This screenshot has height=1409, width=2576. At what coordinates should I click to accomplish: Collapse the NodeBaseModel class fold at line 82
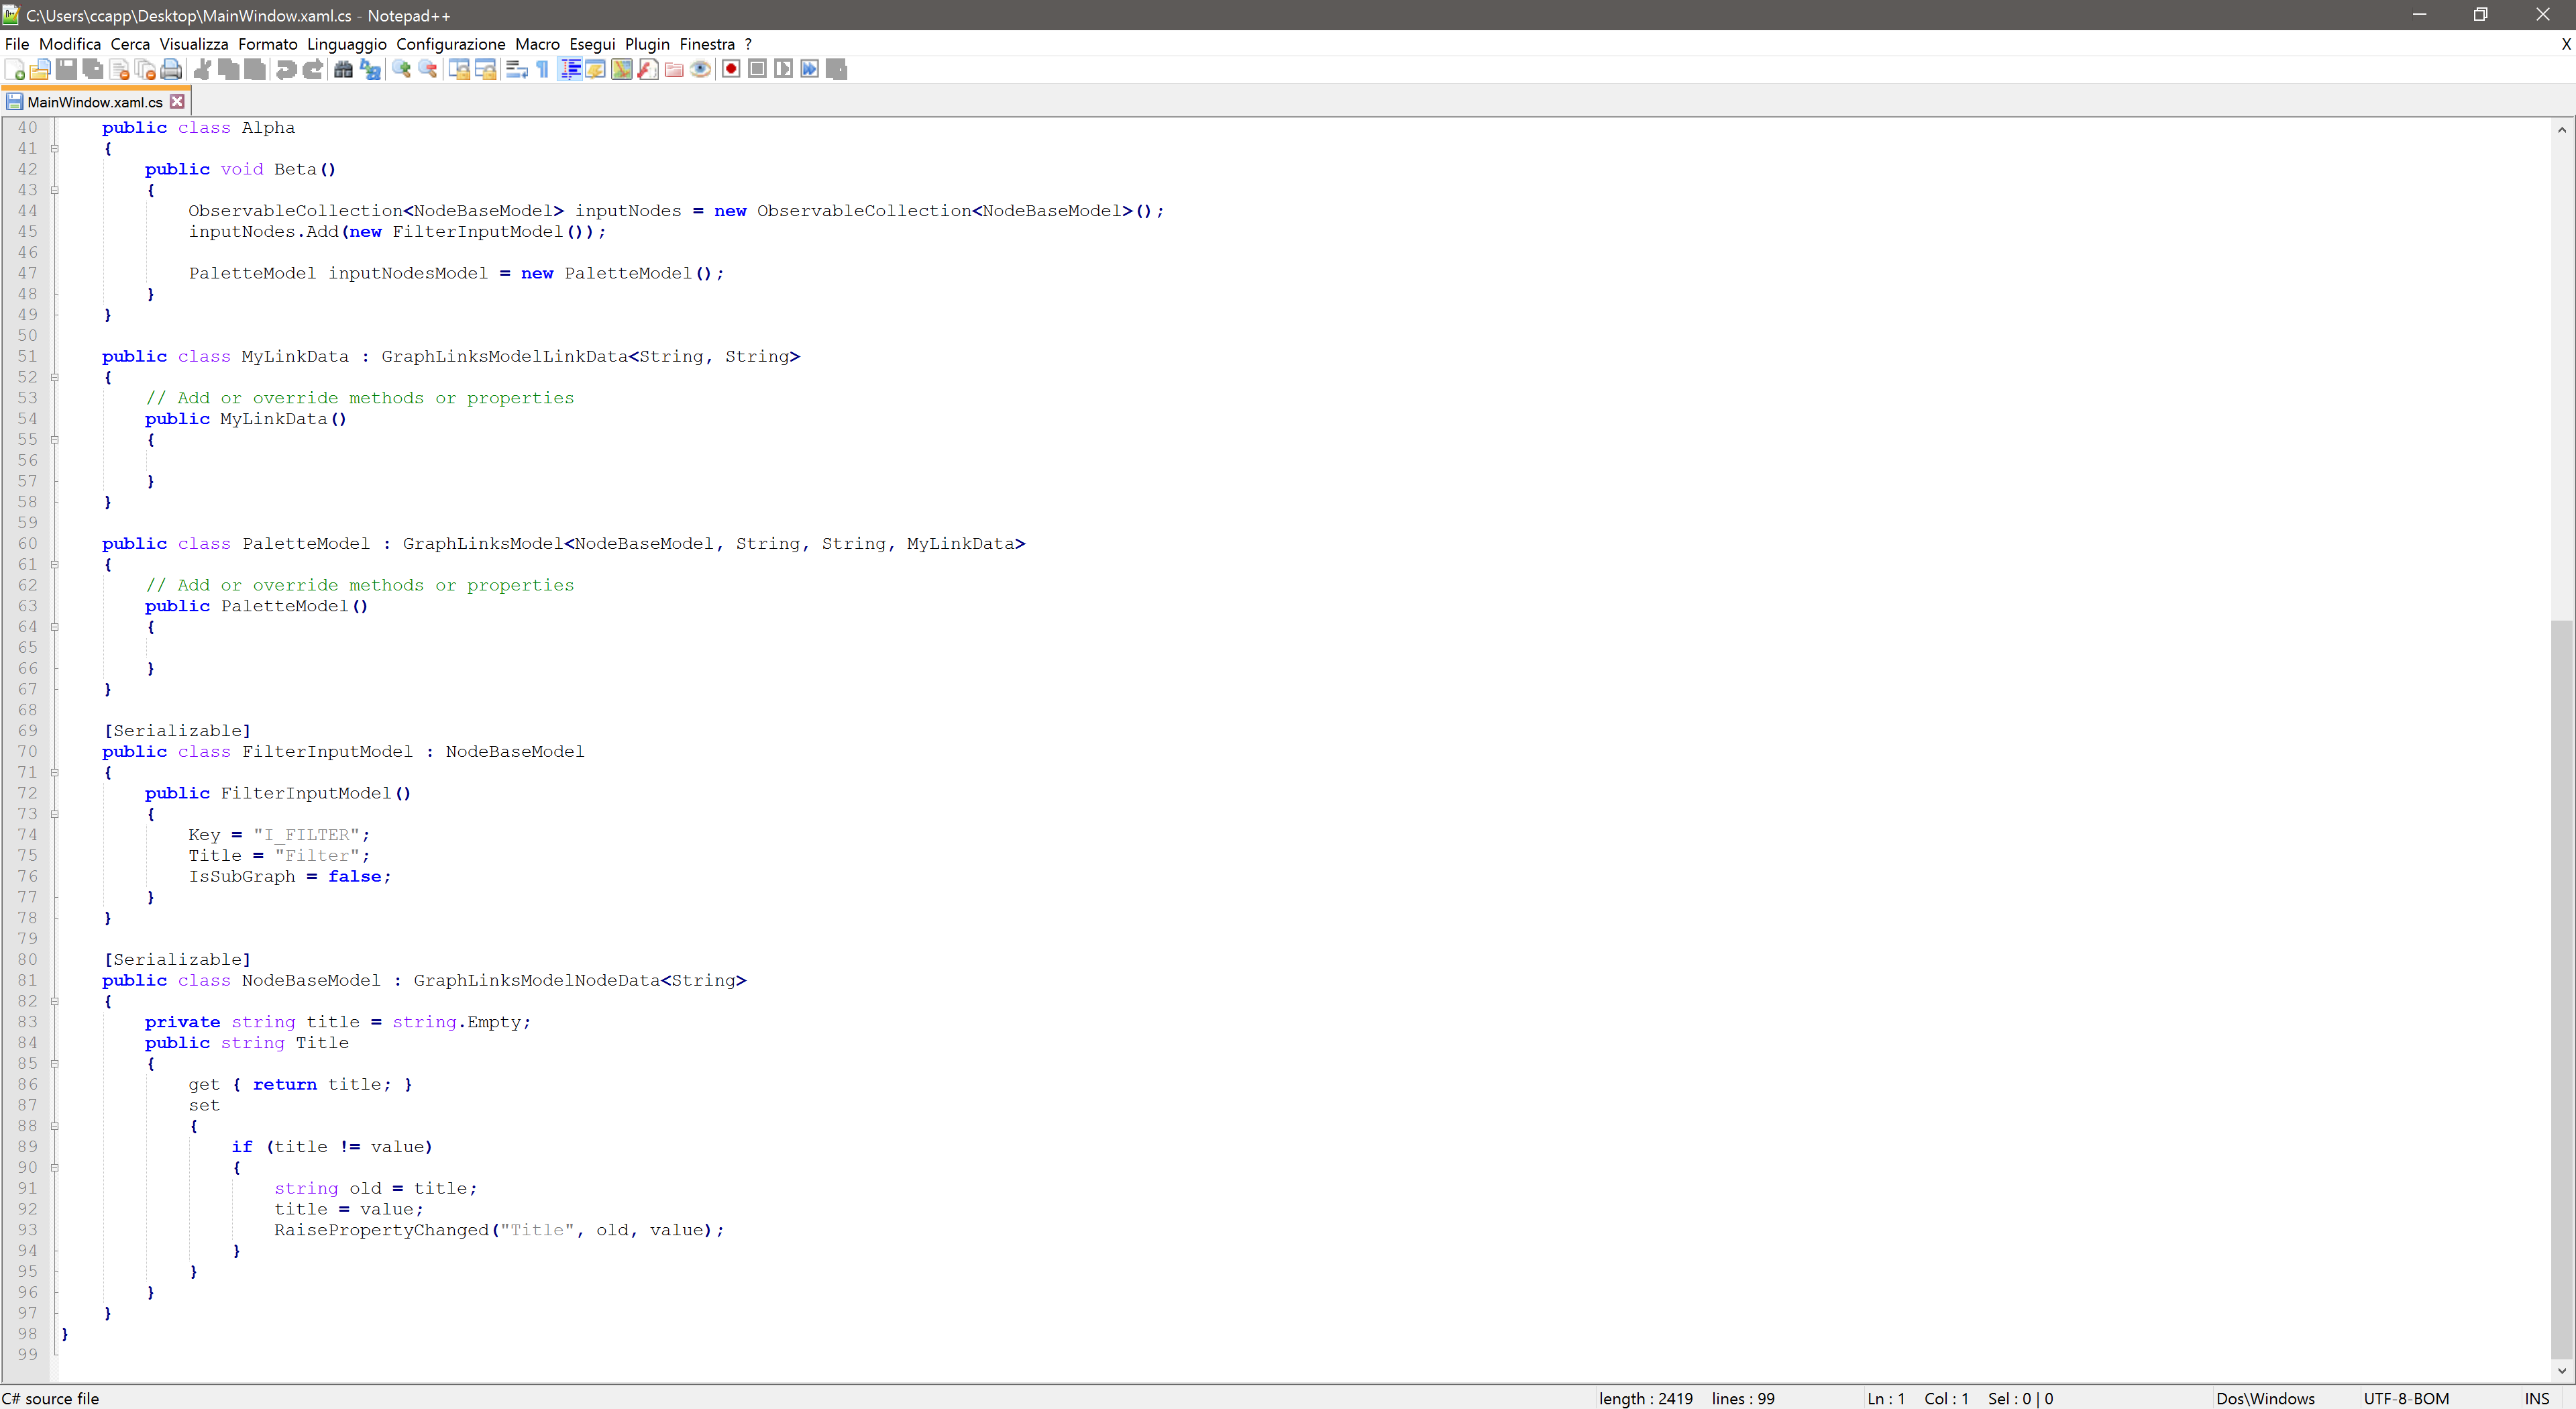tap(55, 1001)
